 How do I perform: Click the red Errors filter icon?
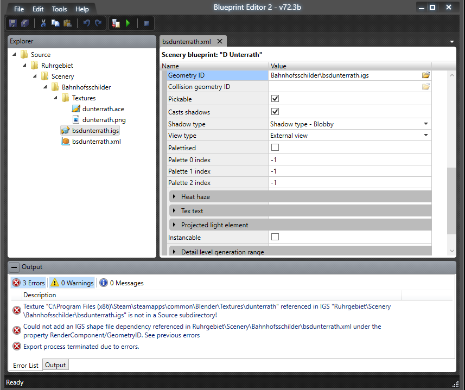(x=16, y=283)
